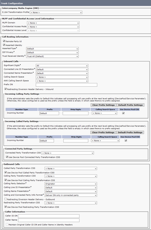Open Calling and Connected Party Info Format dropdown
This screenshot has width=151, height=230.
71,195
